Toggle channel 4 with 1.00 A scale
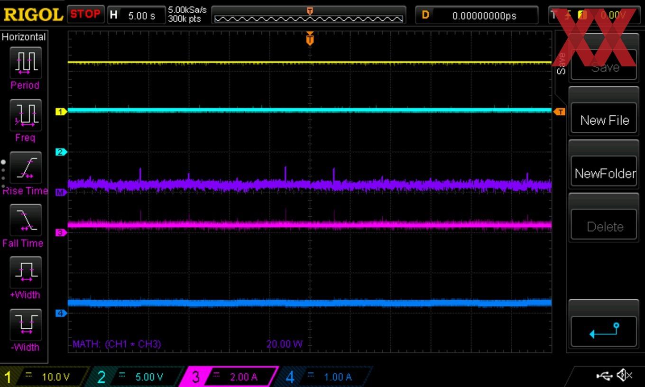 point(324,377)
